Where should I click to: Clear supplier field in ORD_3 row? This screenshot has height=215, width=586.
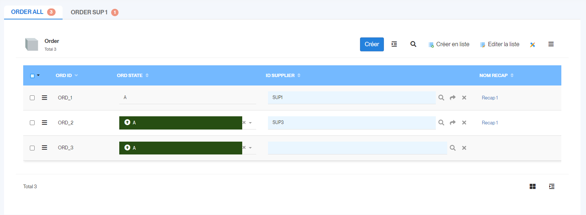click(x=464, y=148)
